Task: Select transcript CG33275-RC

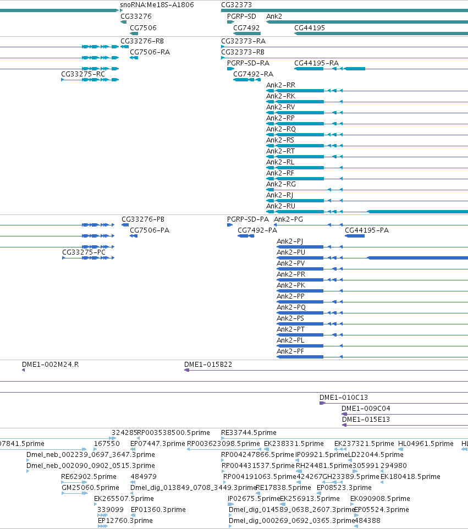Action: click(83, 74)
